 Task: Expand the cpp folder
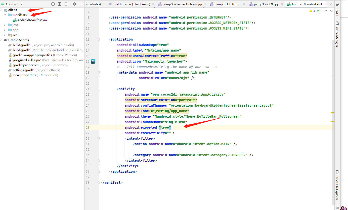click(5, 30)
